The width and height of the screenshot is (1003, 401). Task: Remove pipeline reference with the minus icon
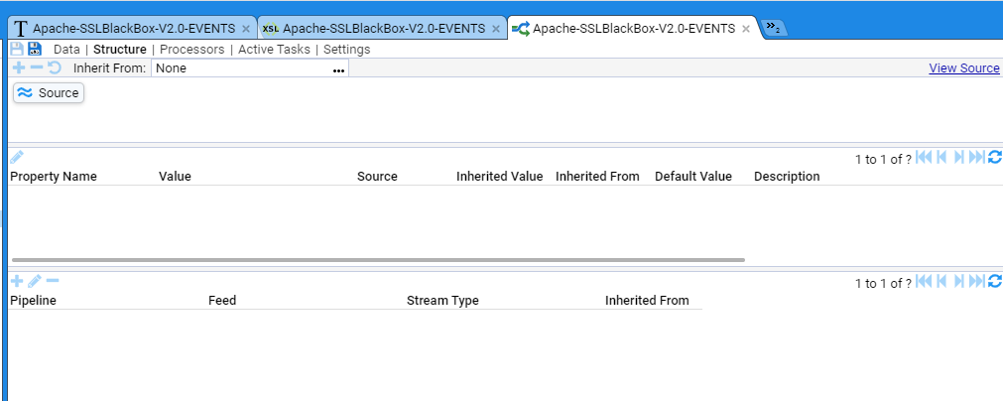tap(53, 281)
